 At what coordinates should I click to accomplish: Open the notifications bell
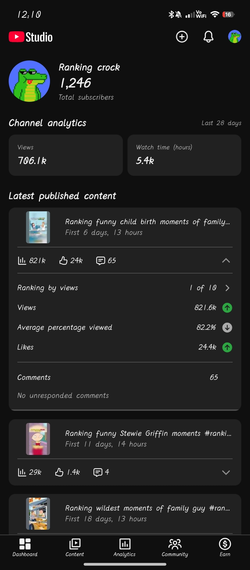pos(208,37)
